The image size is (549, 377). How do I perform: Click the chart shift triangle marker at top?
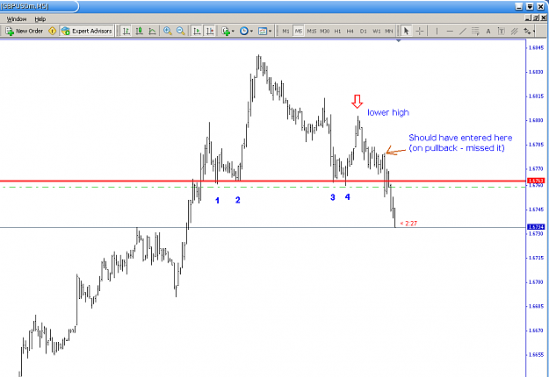click(x=398, y=40)
